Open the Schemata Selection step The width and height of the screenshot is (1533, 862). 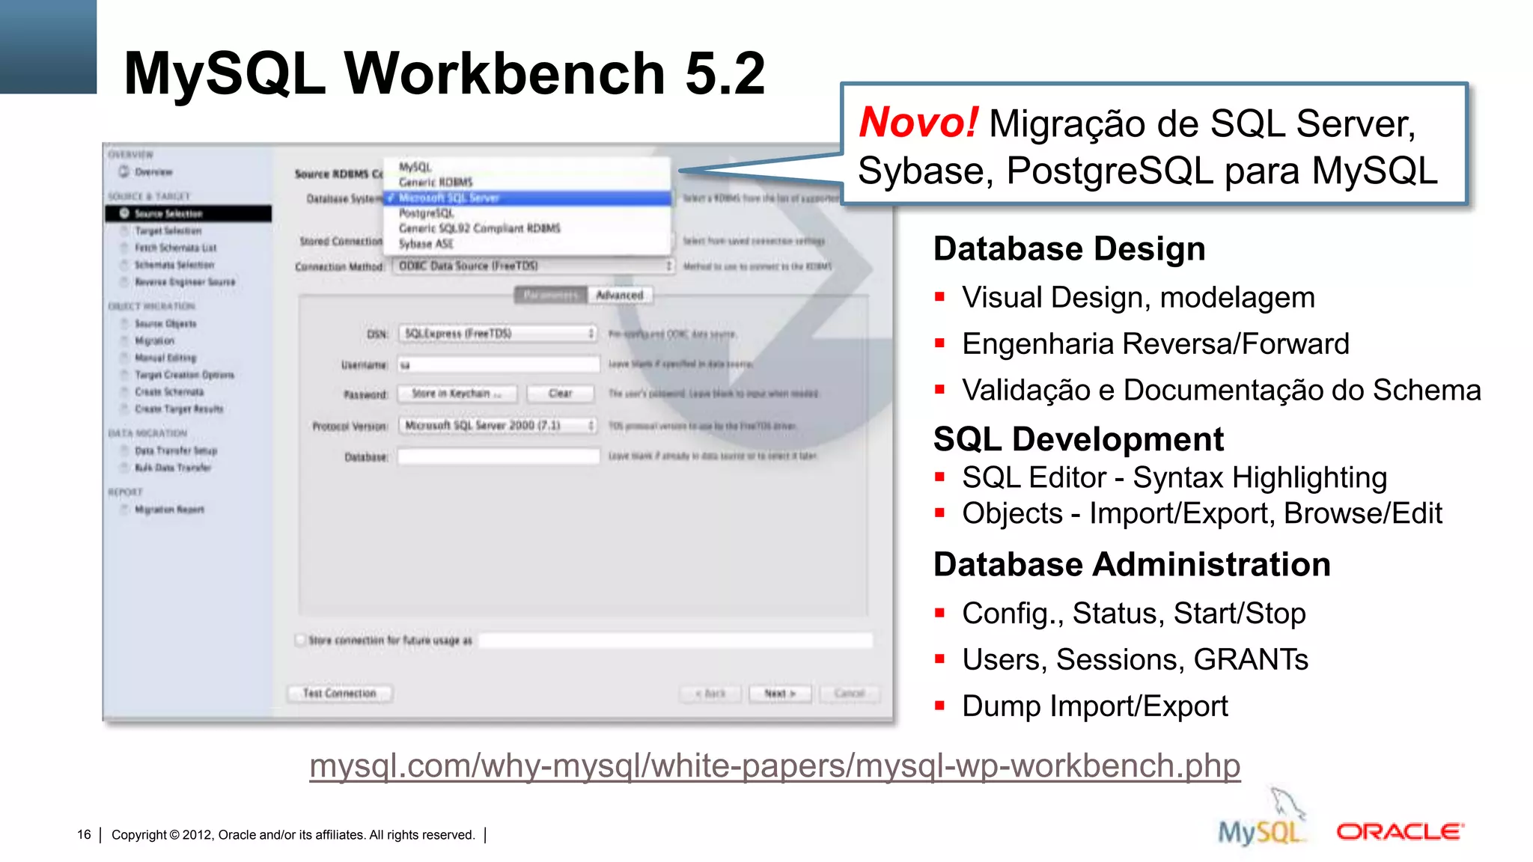(x=174, y=265)
